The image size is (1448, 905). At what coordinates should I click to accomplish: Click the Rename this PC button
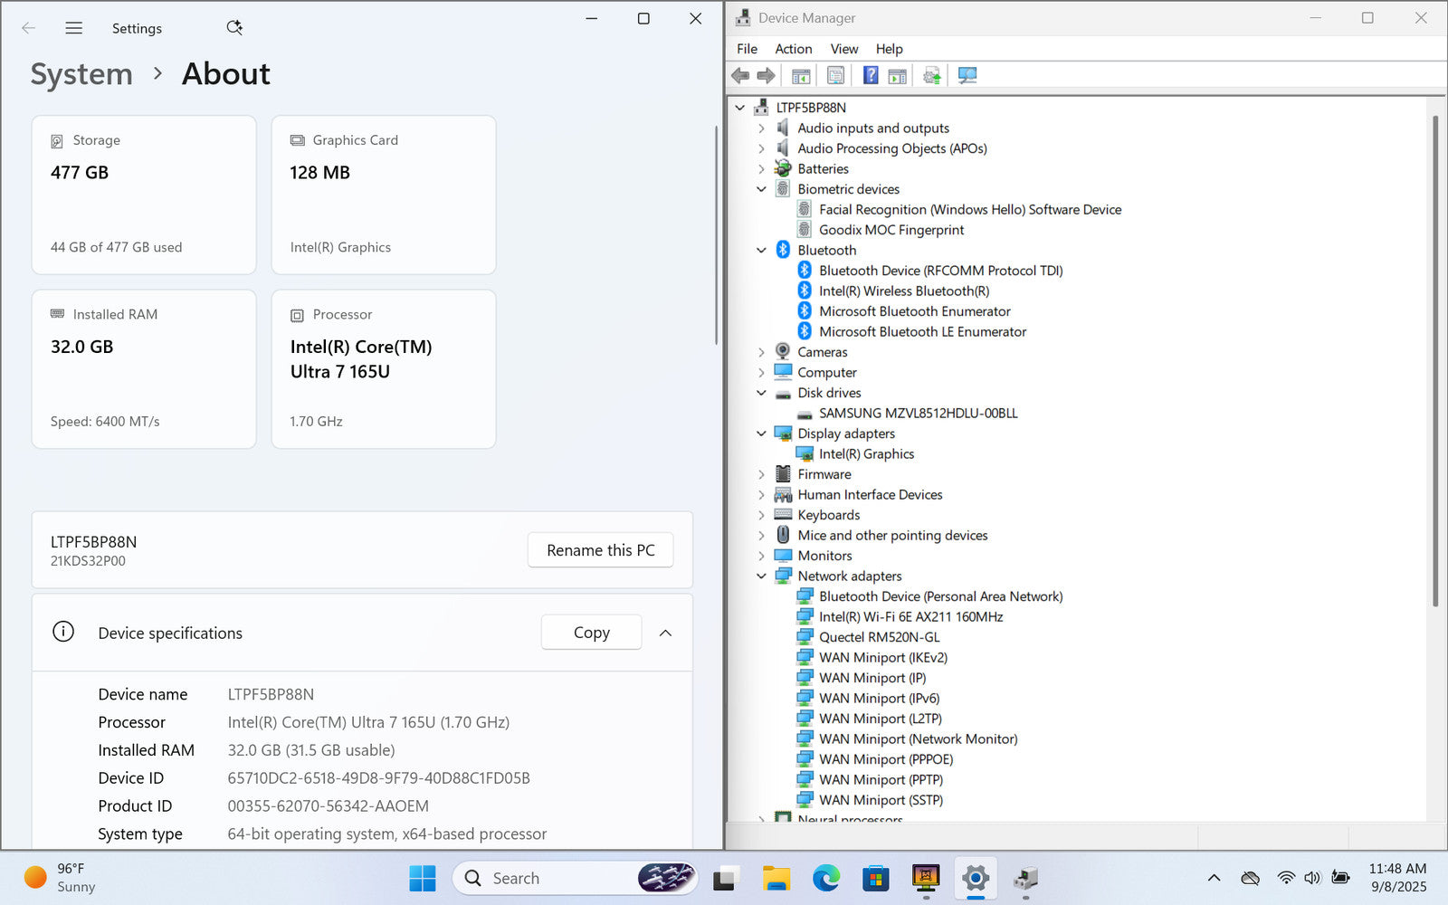pyautogui.click(x=600, y=550)
